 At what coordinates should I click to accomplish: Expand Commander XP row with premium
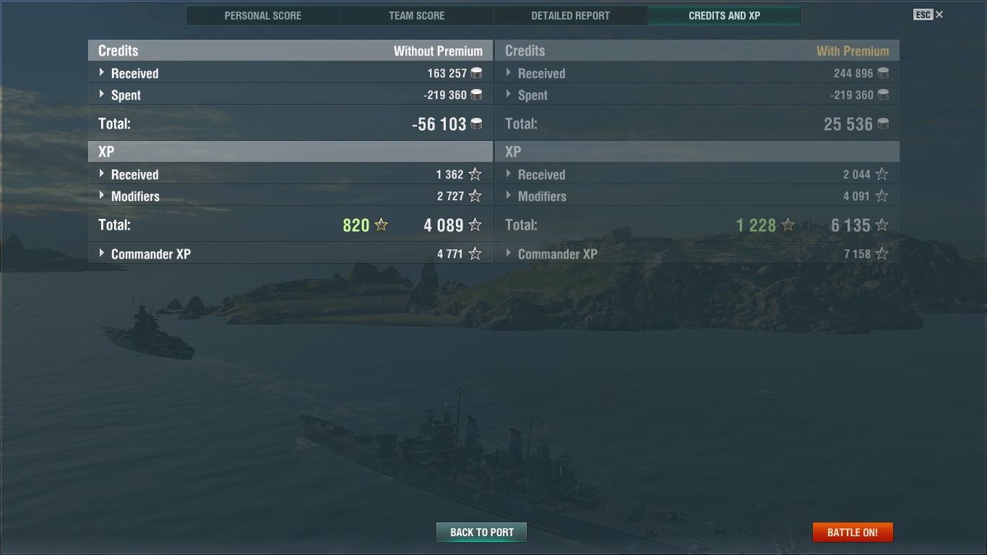pos(697,254)
